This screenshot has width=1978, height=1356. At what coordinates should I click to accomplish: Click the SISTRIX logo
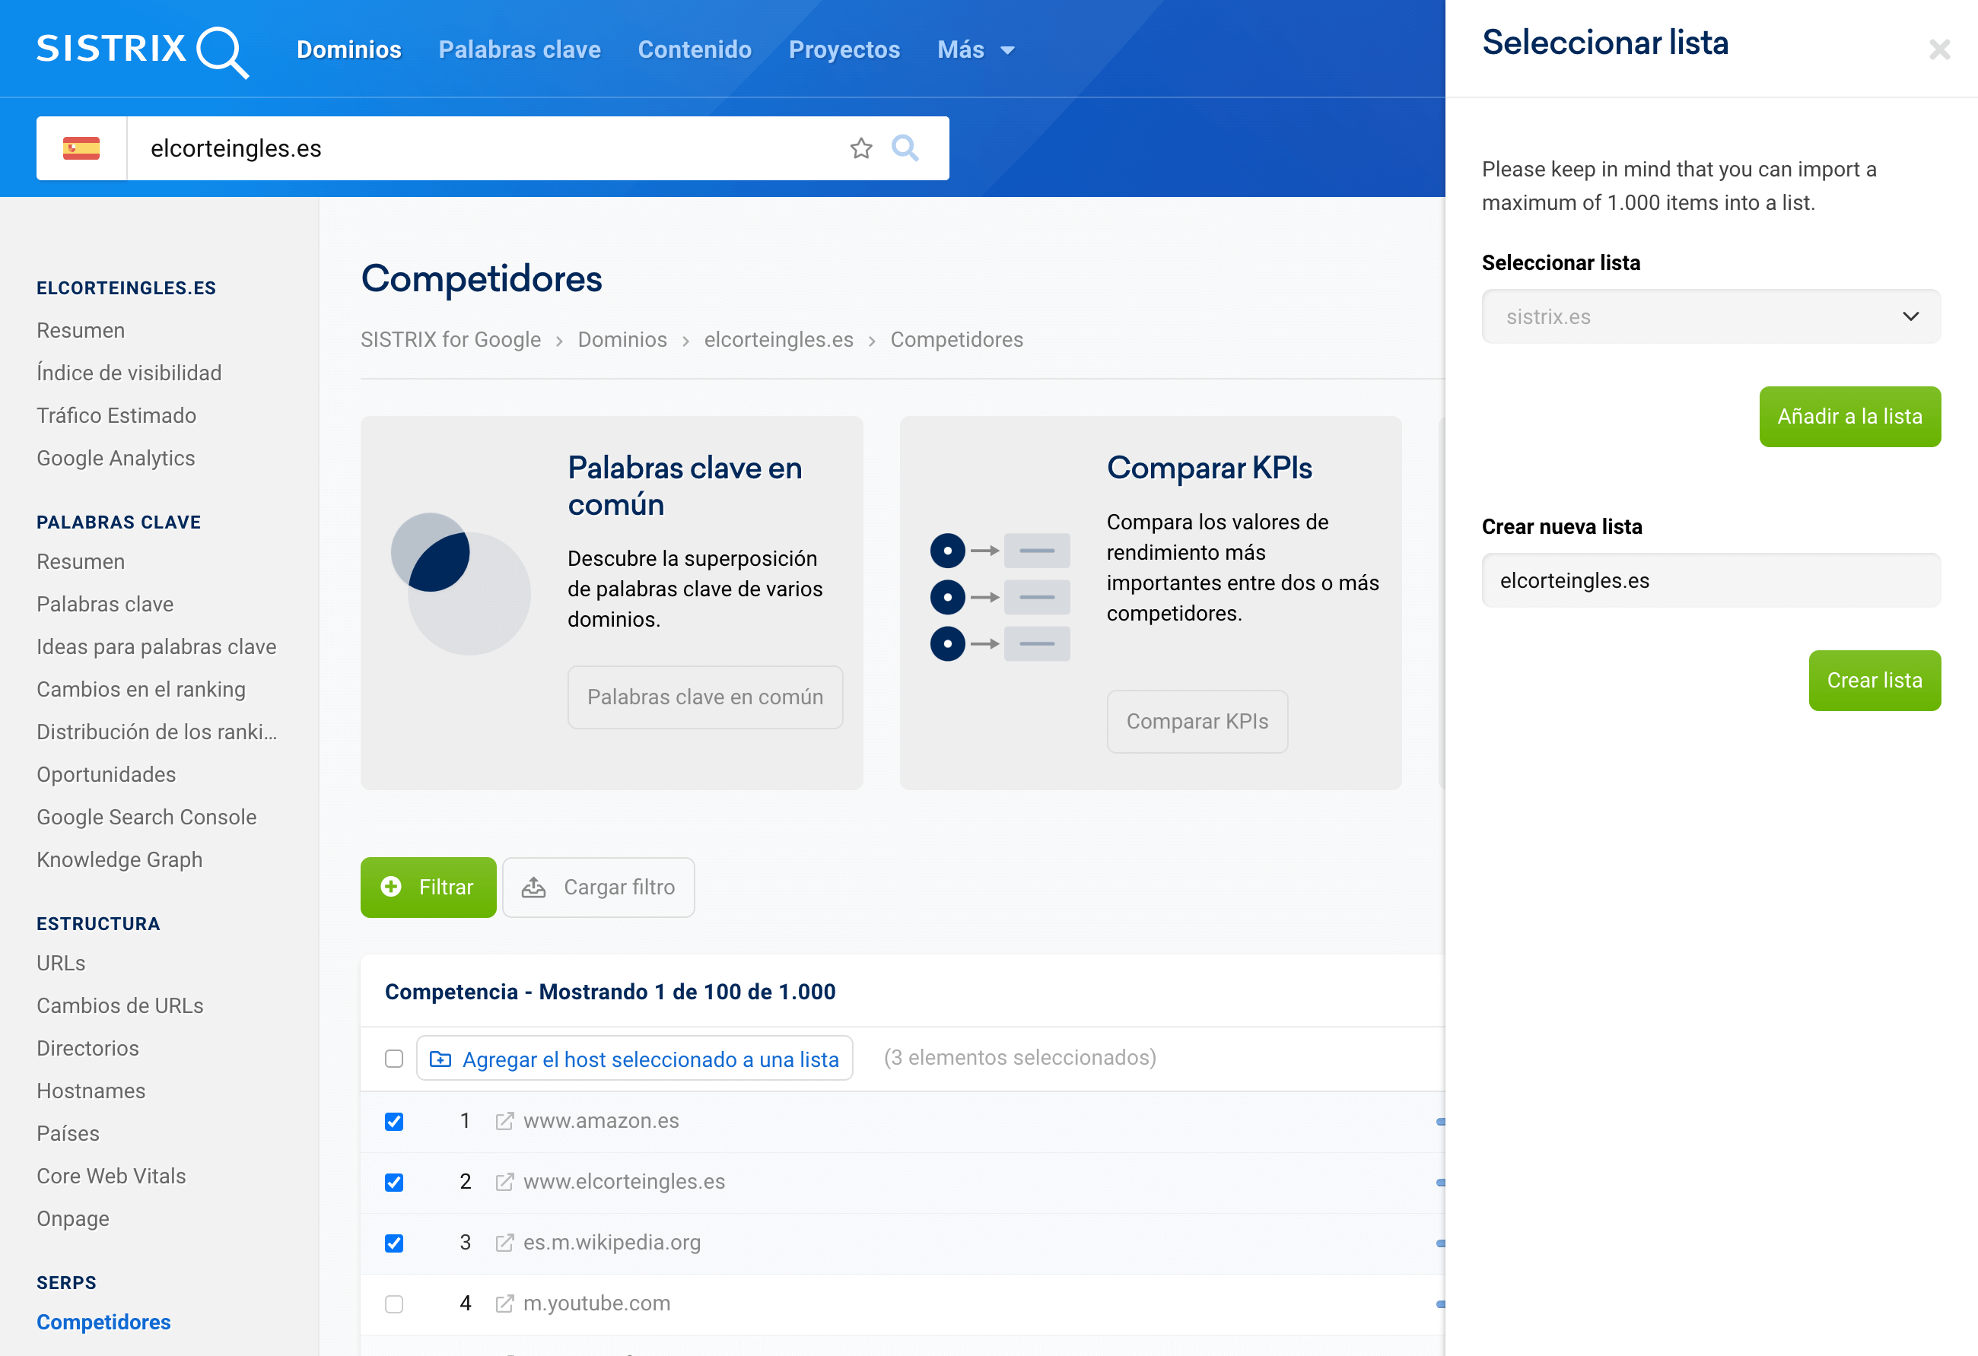142,50
